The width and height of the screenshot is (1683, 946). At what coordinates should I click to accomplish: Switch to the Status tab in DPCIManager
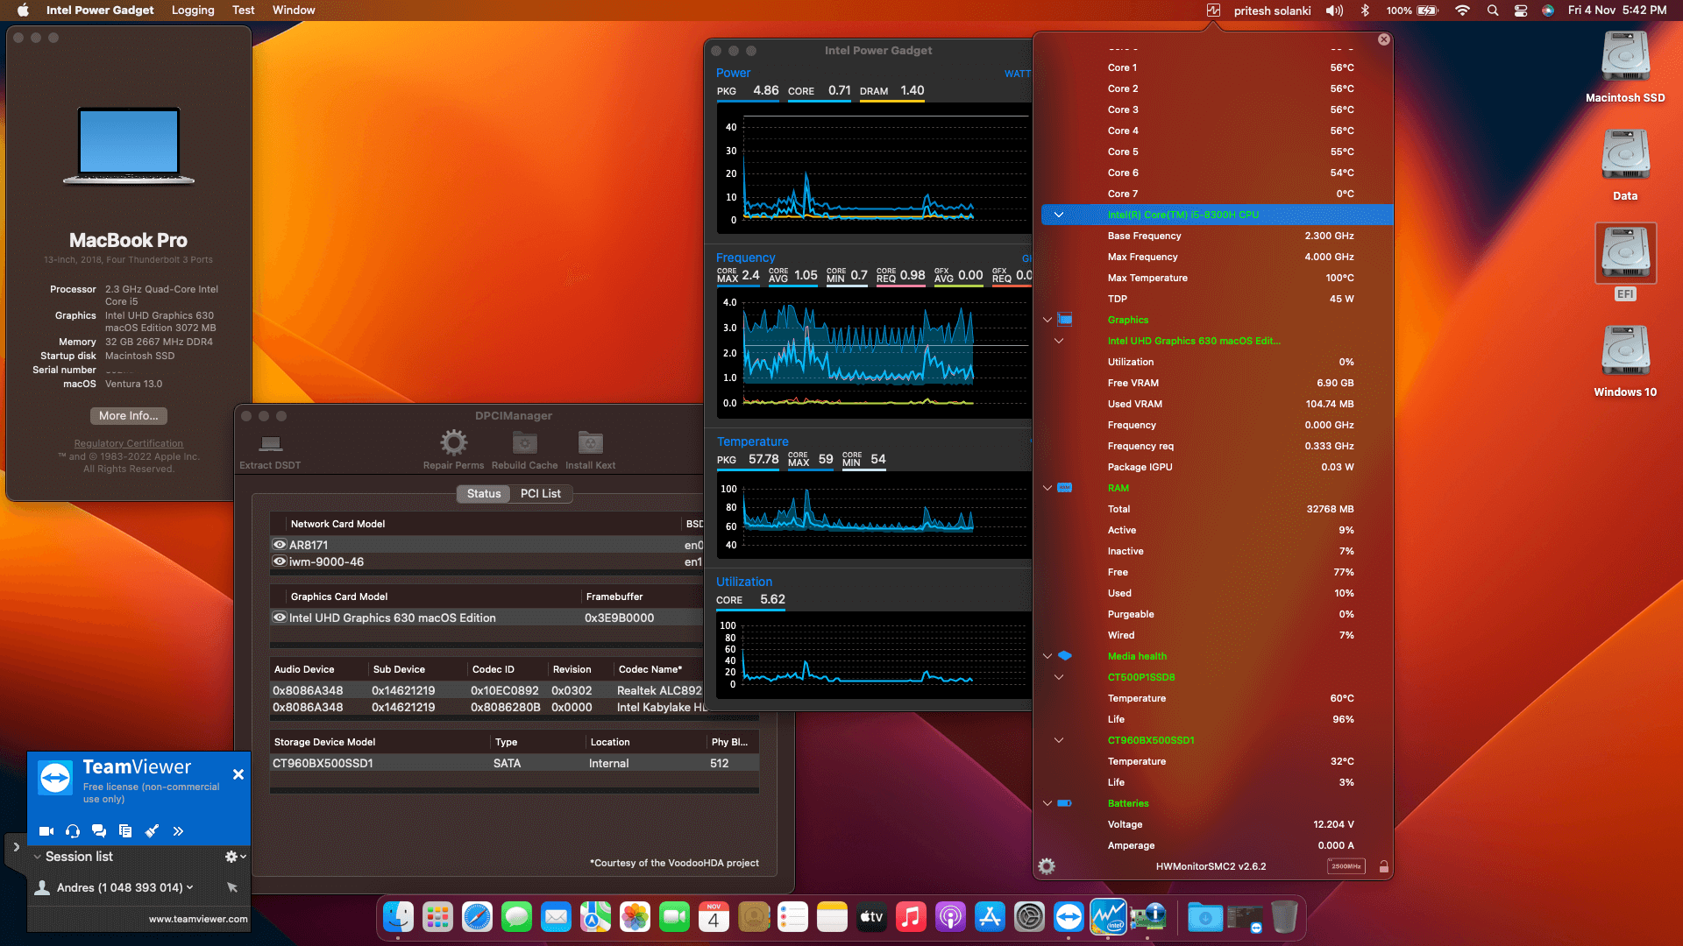pos(484,494)
